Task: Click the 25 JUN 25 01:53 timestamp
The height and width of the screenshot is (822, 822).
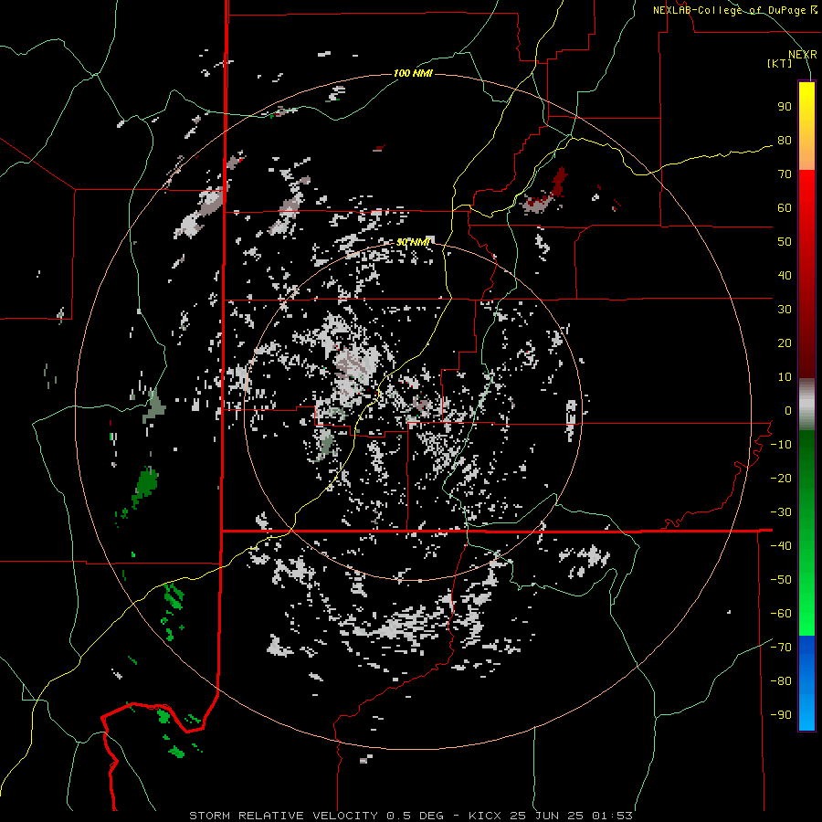Action: point(571,816)
